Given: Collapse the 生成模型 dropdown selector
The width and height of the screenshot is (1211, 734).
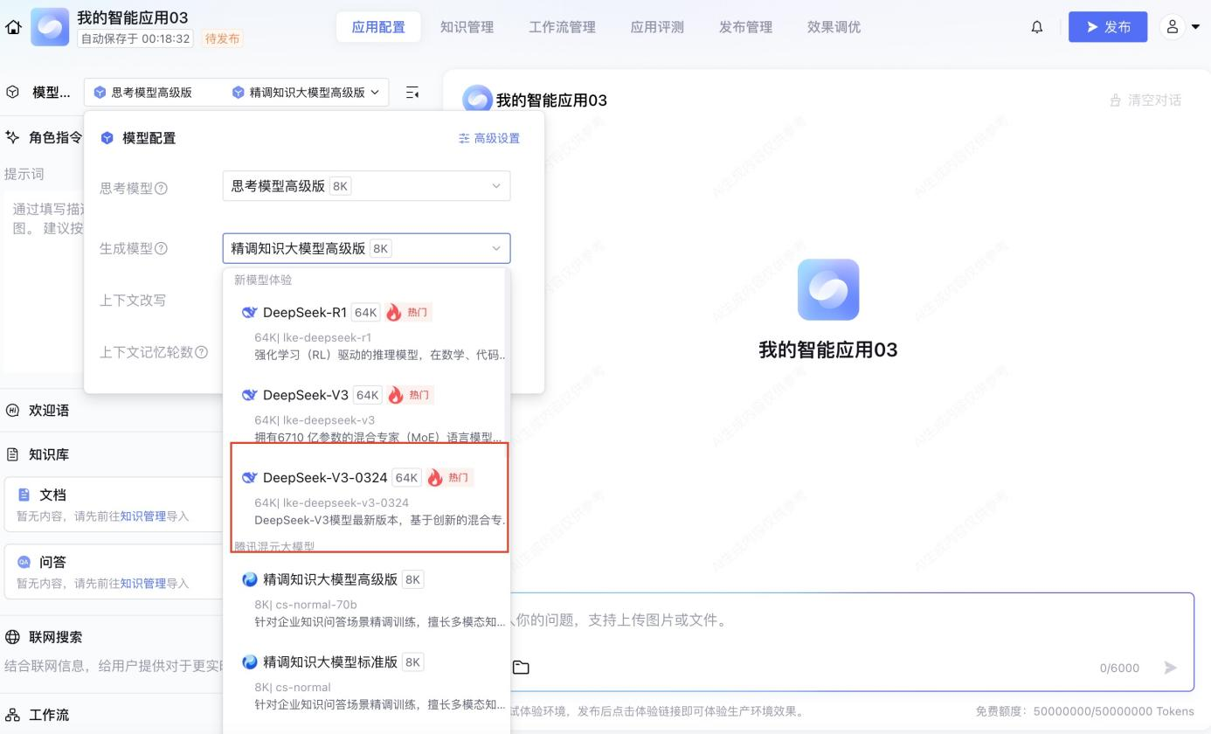Looking at the screenshot, I should (x=366, y=248).
